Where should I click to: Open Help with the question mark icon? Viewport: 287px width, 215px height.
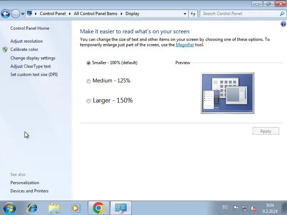click(x=283, y=24)
